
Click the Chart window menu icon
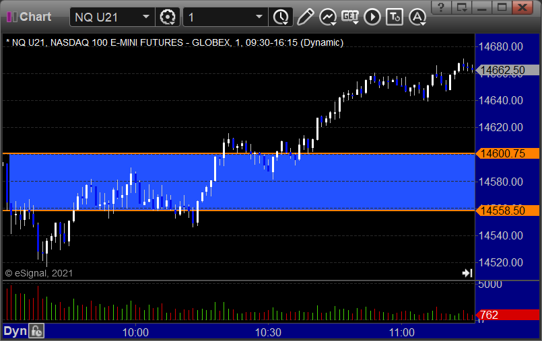point(11,17)
